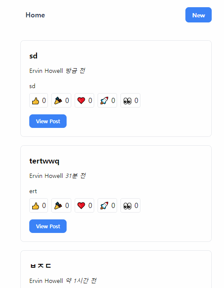Click the ㅂㅈㄷ post title
The image size is (224, 288).
pos(40,266)
